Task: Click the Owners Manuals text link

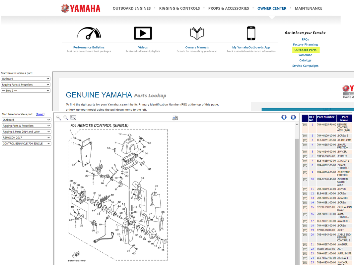Action: coord(197,47)
